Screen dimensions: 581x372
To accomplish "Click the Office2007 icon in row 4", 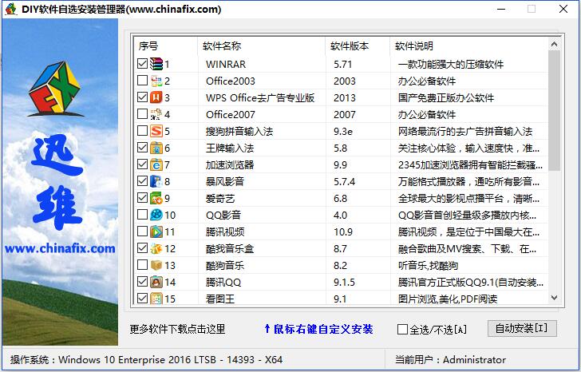I will [156, 114].
